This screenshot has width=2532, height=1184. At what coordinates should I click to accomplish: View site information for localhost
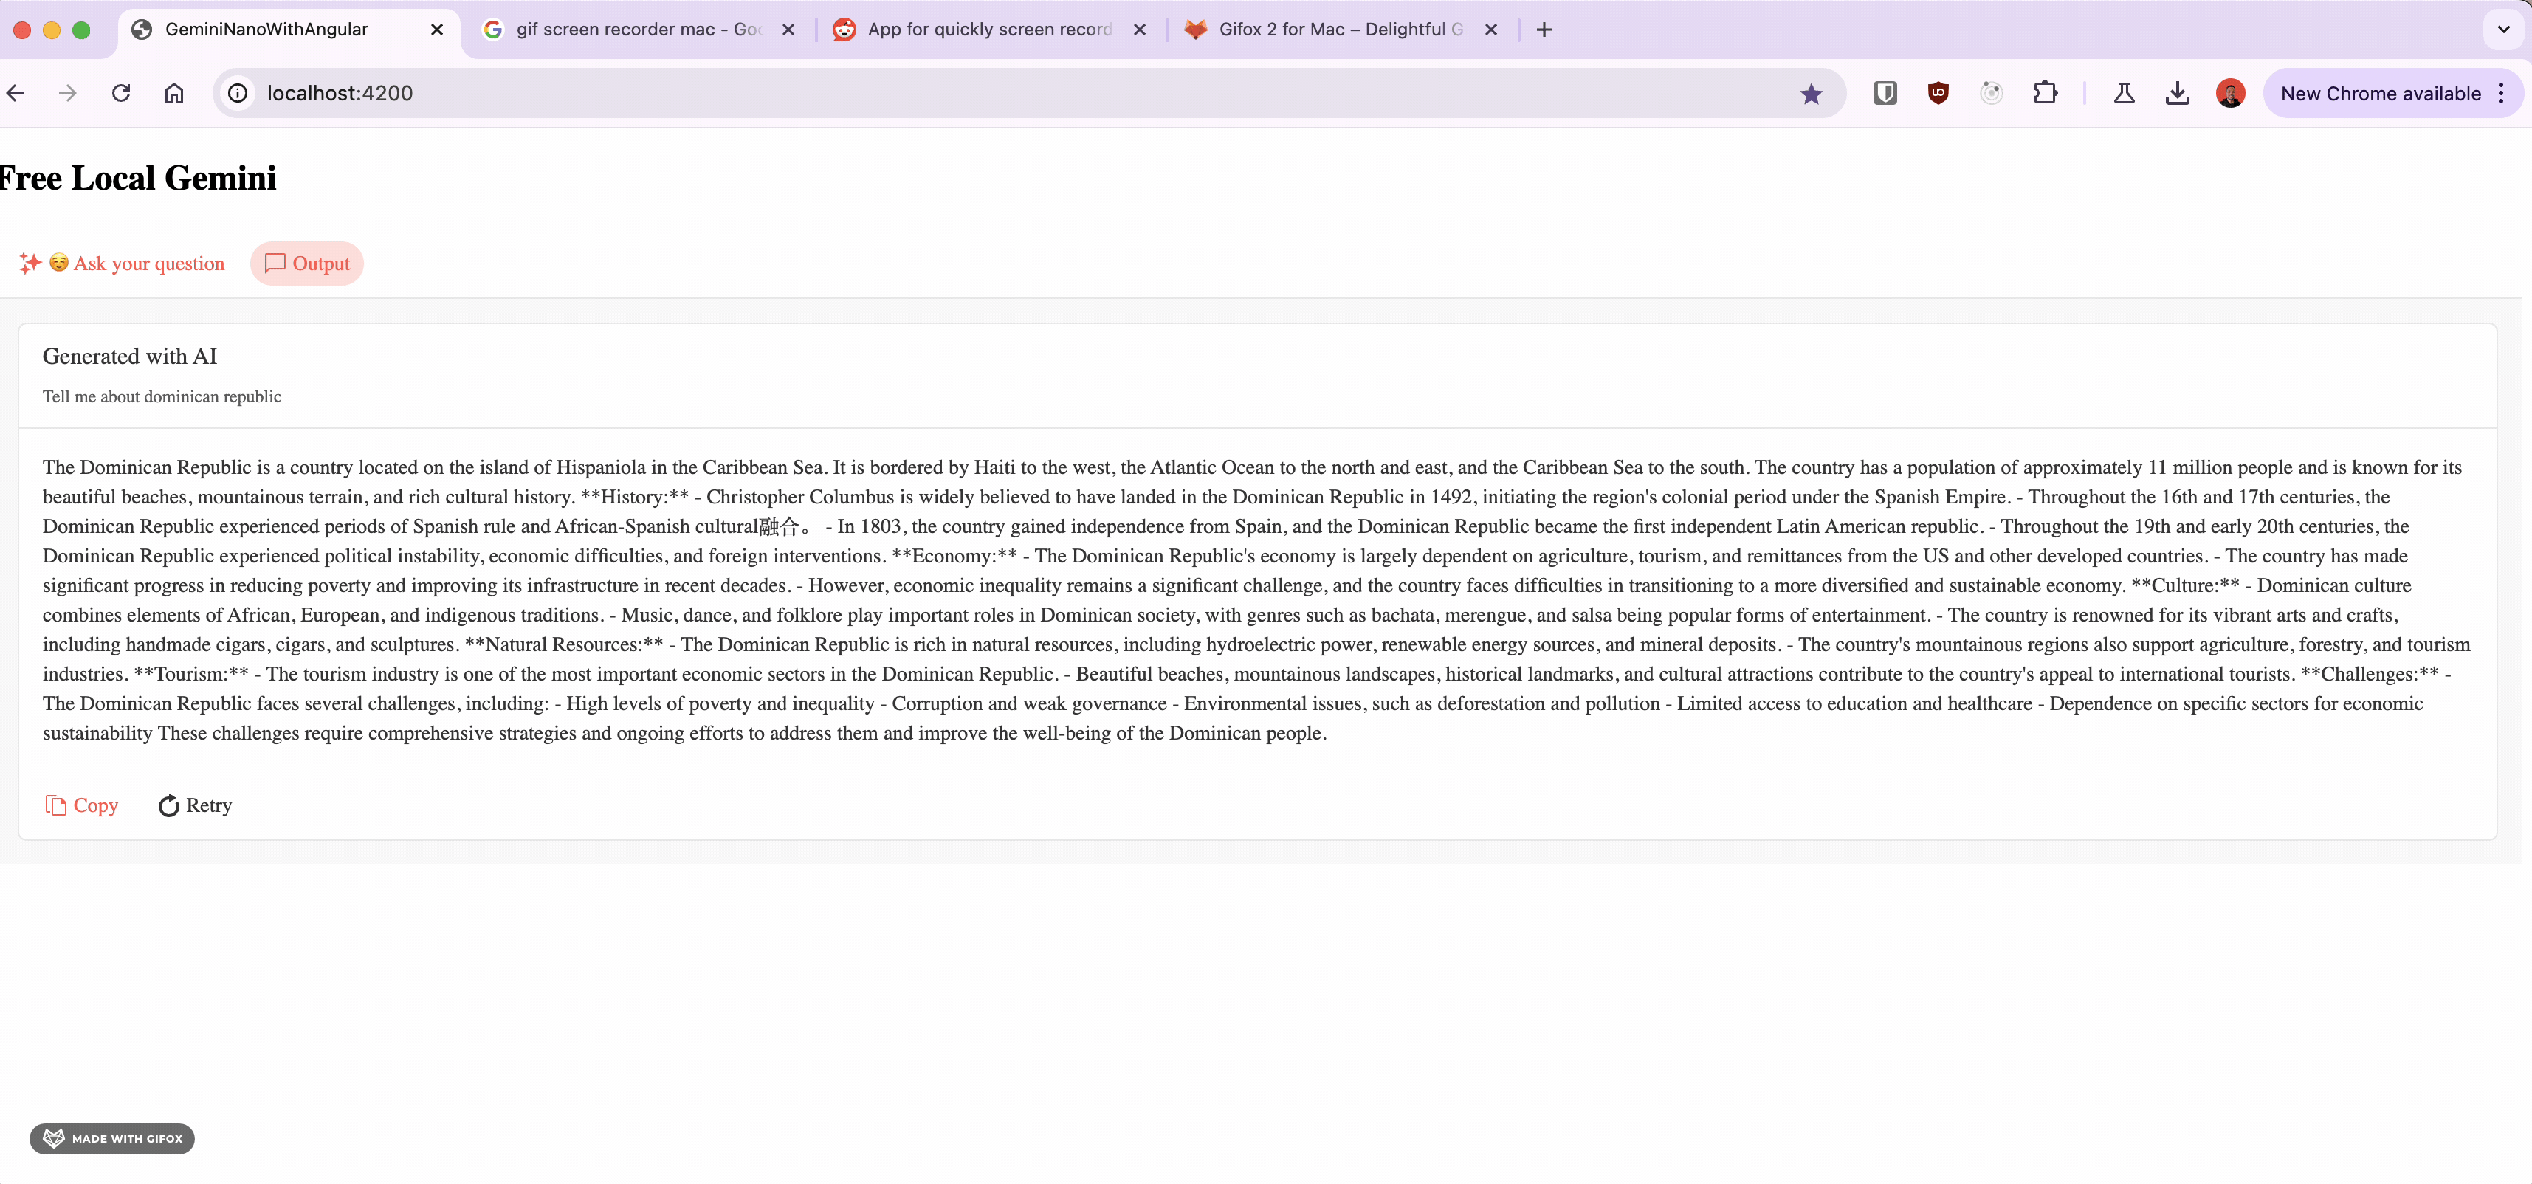click(x=238, y=93)
